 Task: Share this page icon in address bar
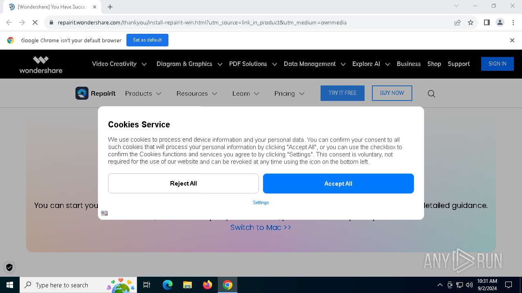(458, 22)
